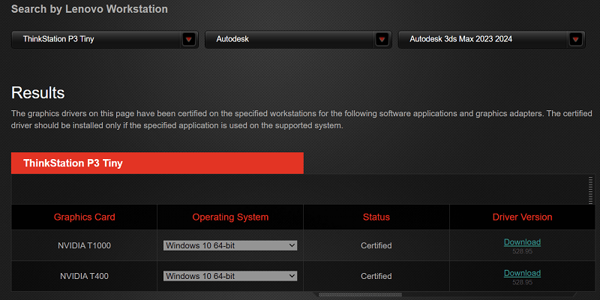Change operating system for NVIDIA T1000
This screenshot has width=600, height=300.
point(230,246)
